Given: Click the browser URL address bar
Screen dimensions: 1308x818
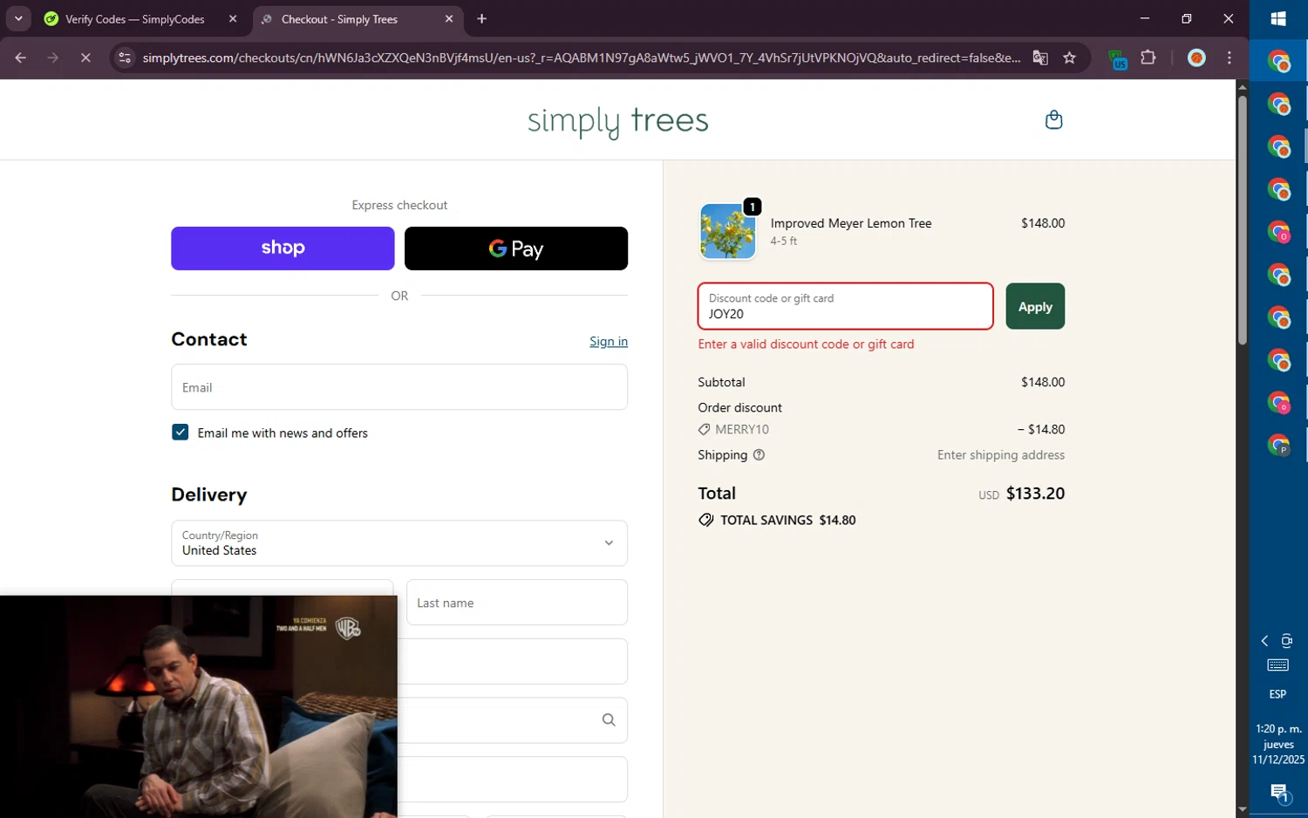Looking at the screenshot, I should click(581, 58).
